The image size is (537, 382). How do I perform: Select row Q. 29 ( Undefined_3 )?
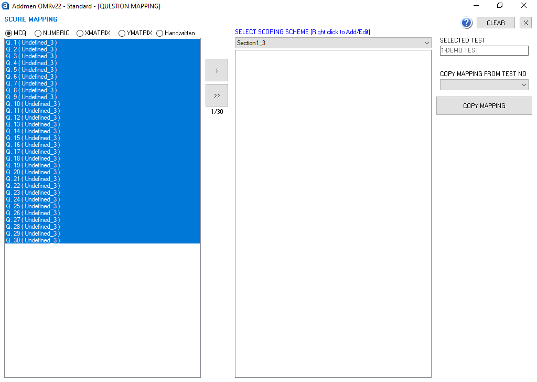click(x=102, y=234)
